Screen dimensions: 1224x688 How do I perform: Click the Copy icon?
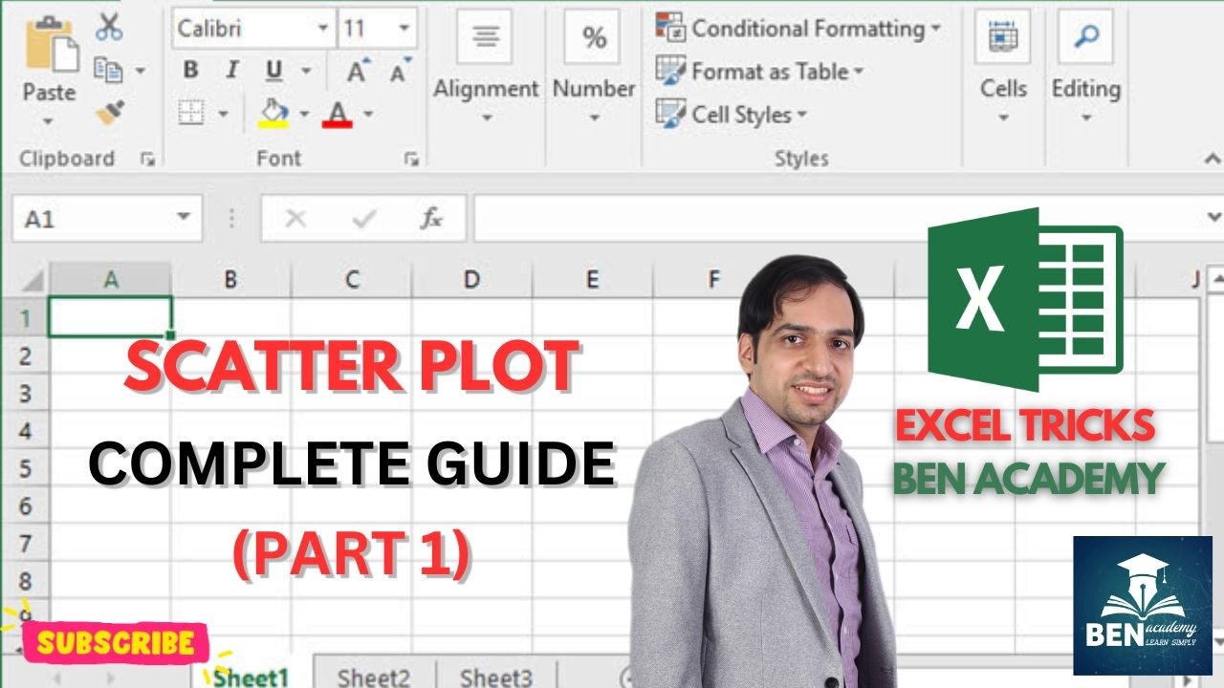click(x=107, y=70)
